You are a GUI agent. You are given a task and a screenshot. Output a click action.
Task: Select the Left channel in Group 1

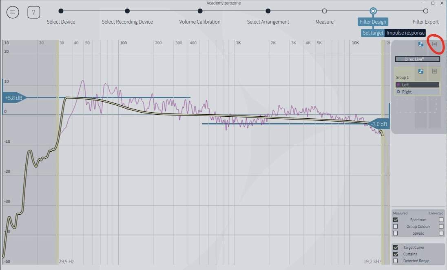tap(417, 85)
